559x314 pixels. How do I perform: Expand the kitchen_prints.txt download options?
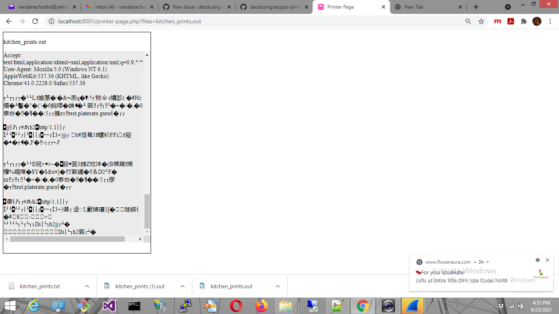tap(86, 286)
